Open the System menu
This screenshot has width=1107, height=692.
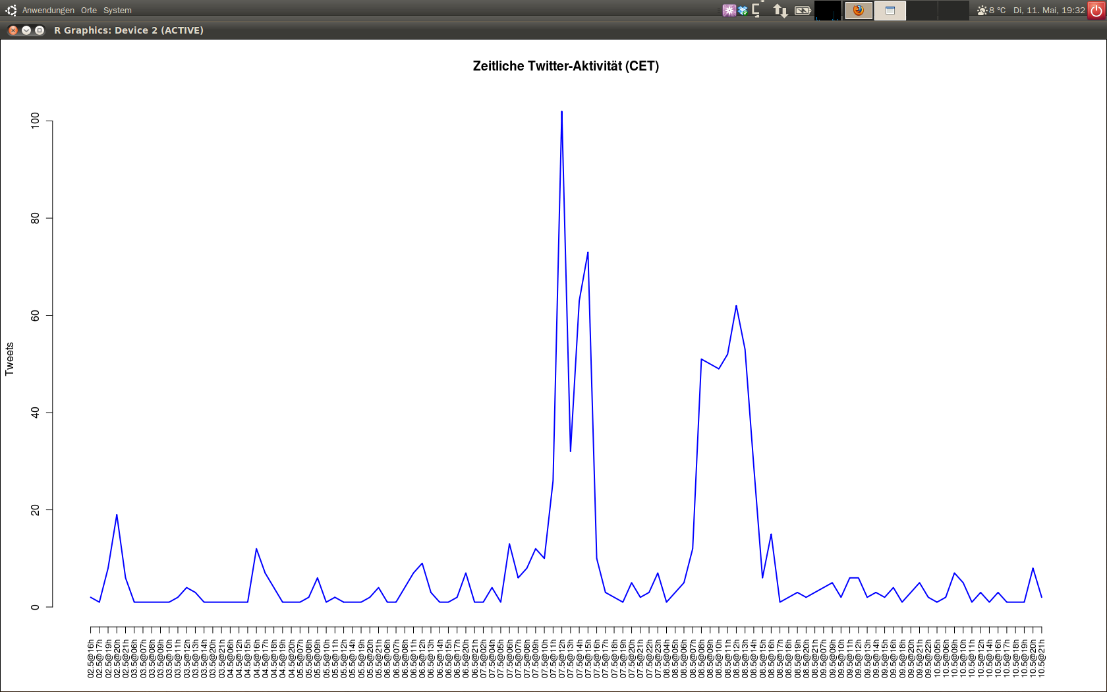(x=117, y=11)
